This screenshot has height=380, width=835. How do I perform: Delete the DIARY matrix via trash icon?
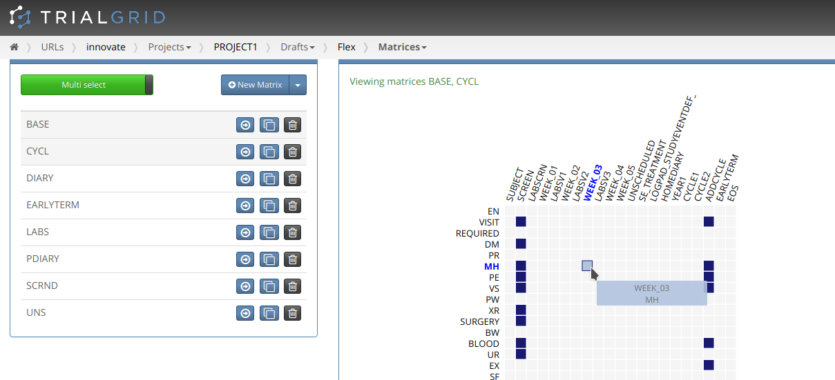click(292, 179)
